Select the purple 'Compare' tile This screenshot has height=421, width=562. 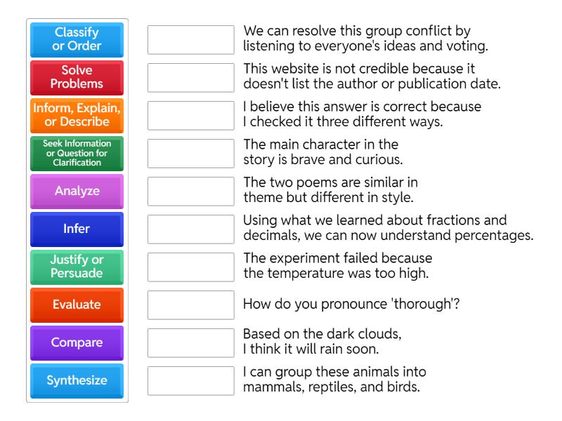77,343
